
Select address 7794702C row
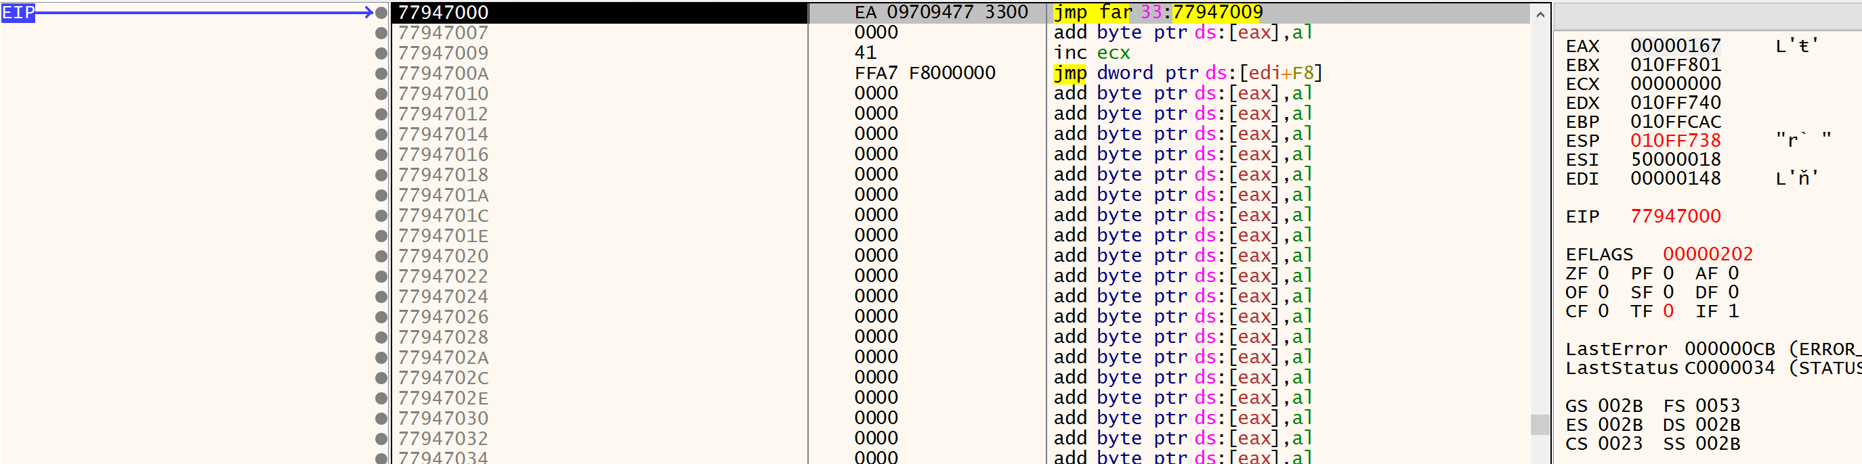click(960, 377)
